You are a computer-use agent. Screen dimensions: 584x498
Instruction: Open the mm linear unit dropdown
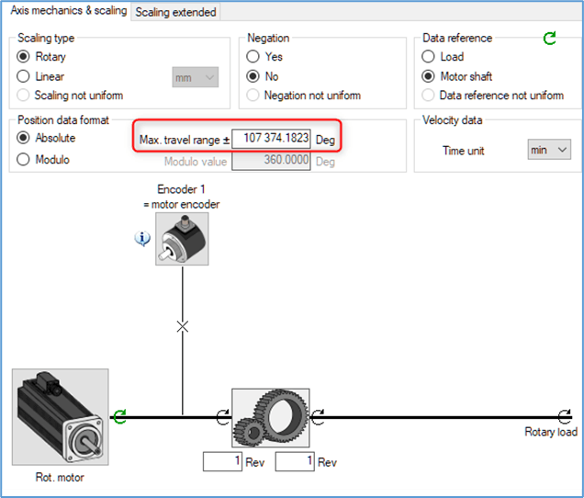coord(195,78)
